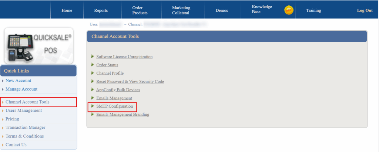This screenshot has height=152, width=379.
Task: Click the arrow icon before Channel Profile
Action: 93,73
